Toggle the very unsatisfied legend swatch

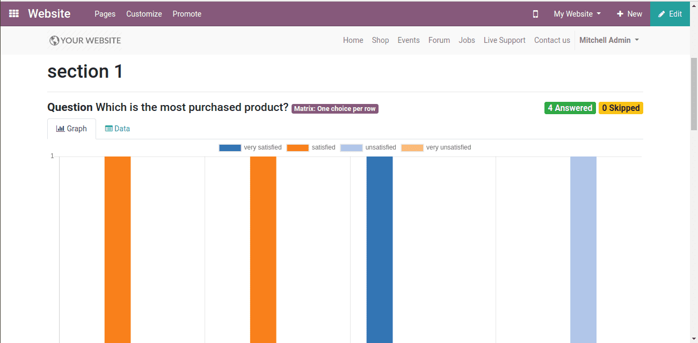[x=412, y=148]
